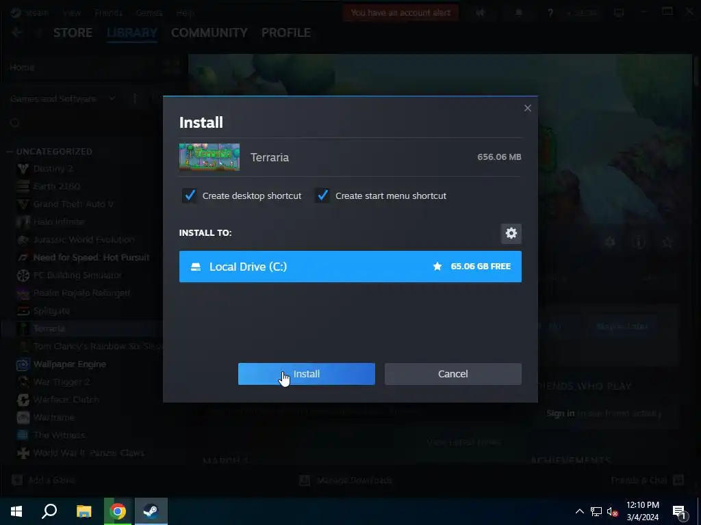The image size is (701, 525).
Task: Click the Install button in the dialog
Action: pos(306,374)
